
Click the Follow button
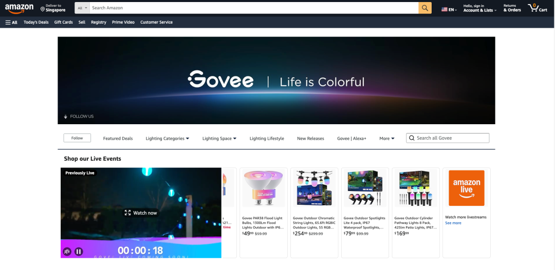[77, 138]
